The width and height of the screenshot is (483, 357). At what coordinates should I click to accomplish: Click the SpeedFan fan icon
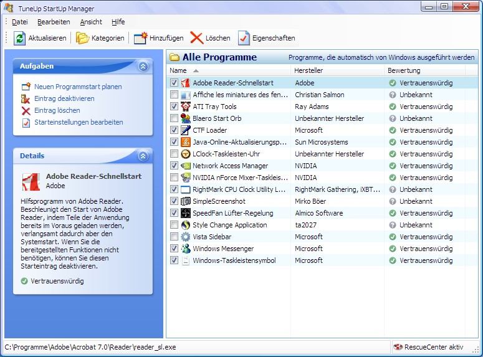click(x=186, y=213)
